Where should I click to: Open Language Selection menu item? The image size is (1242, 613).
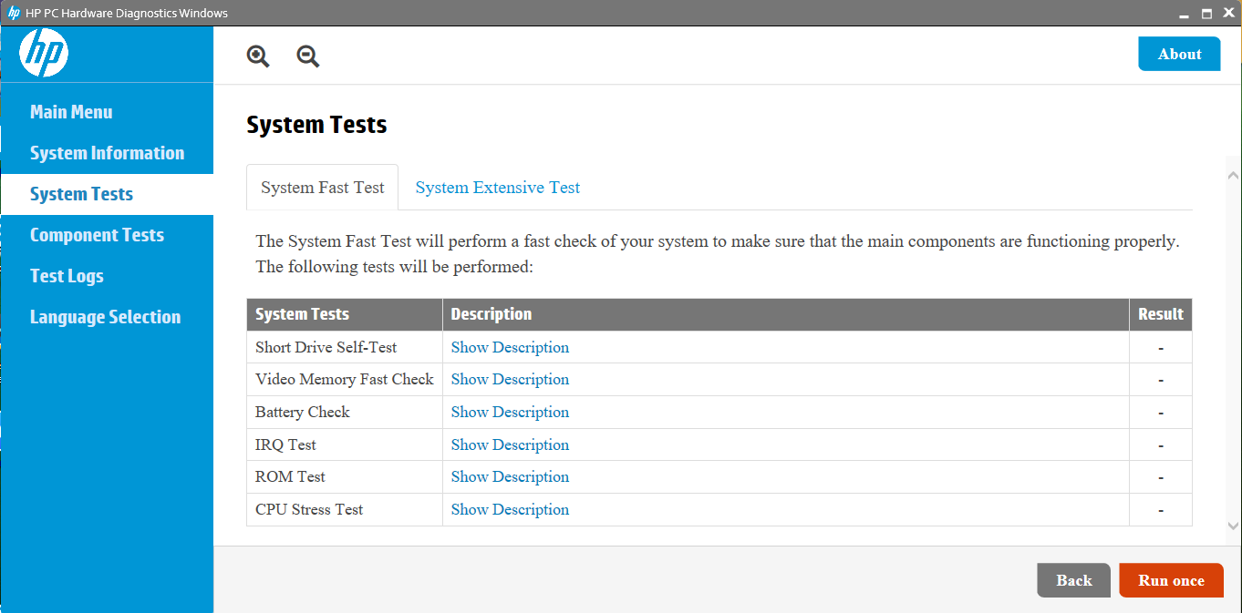click(105, 317)
